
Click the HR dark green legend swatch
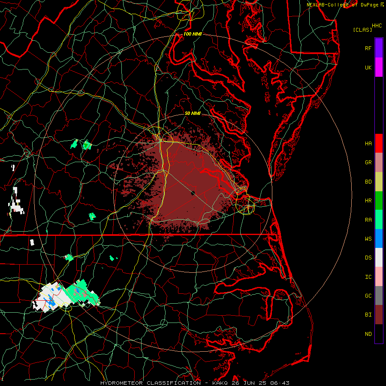[x=379, y=201]
